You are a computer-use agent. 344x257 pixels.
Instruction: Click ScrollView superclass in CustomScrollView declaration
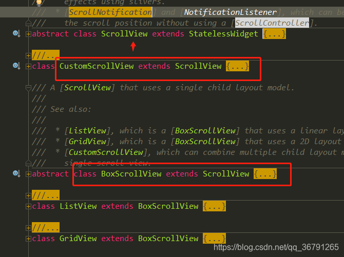pyautogui.click(x=198, y=66)
